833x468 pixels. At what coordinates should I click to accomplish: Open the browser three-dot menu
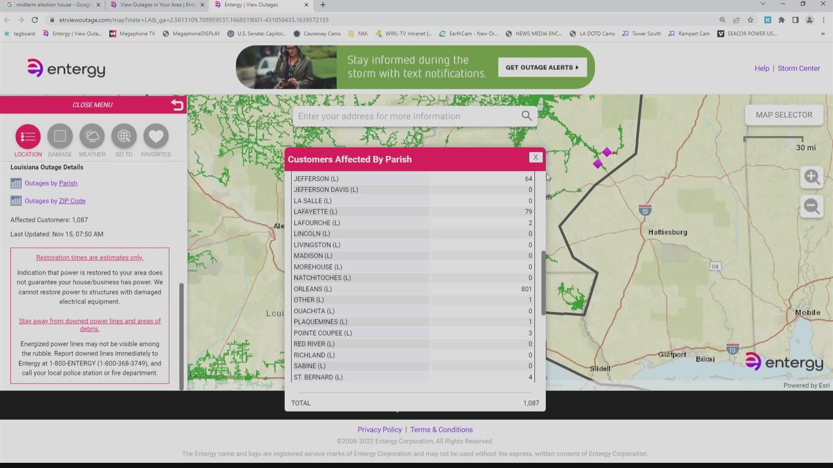pos(823,20)
